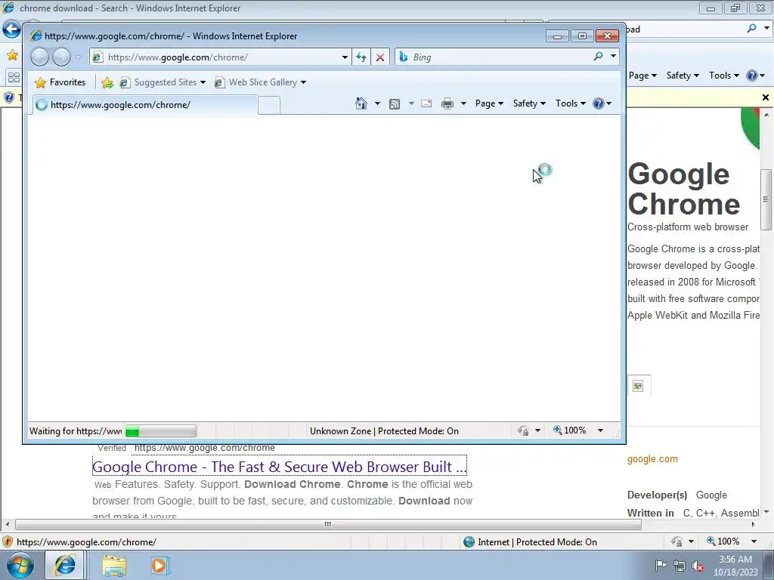The width and height of the screenshot is (774, 580).
Task: Click the Help question-mark icon in front window
Action: click(x=599, y=103)
